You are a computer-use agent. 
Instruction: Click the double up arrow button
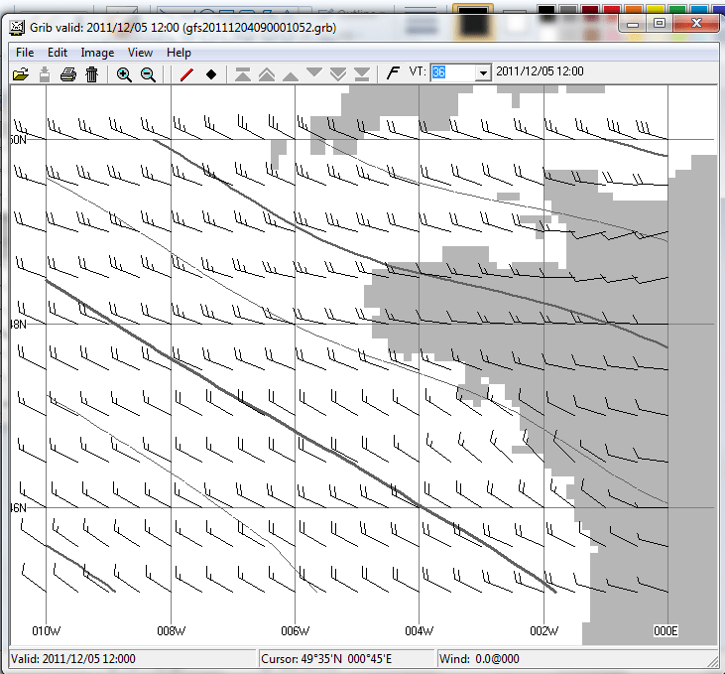(267, 74)
